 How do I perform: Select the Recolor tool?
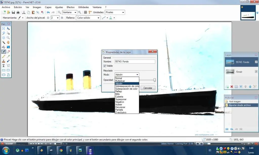[8, 61]
